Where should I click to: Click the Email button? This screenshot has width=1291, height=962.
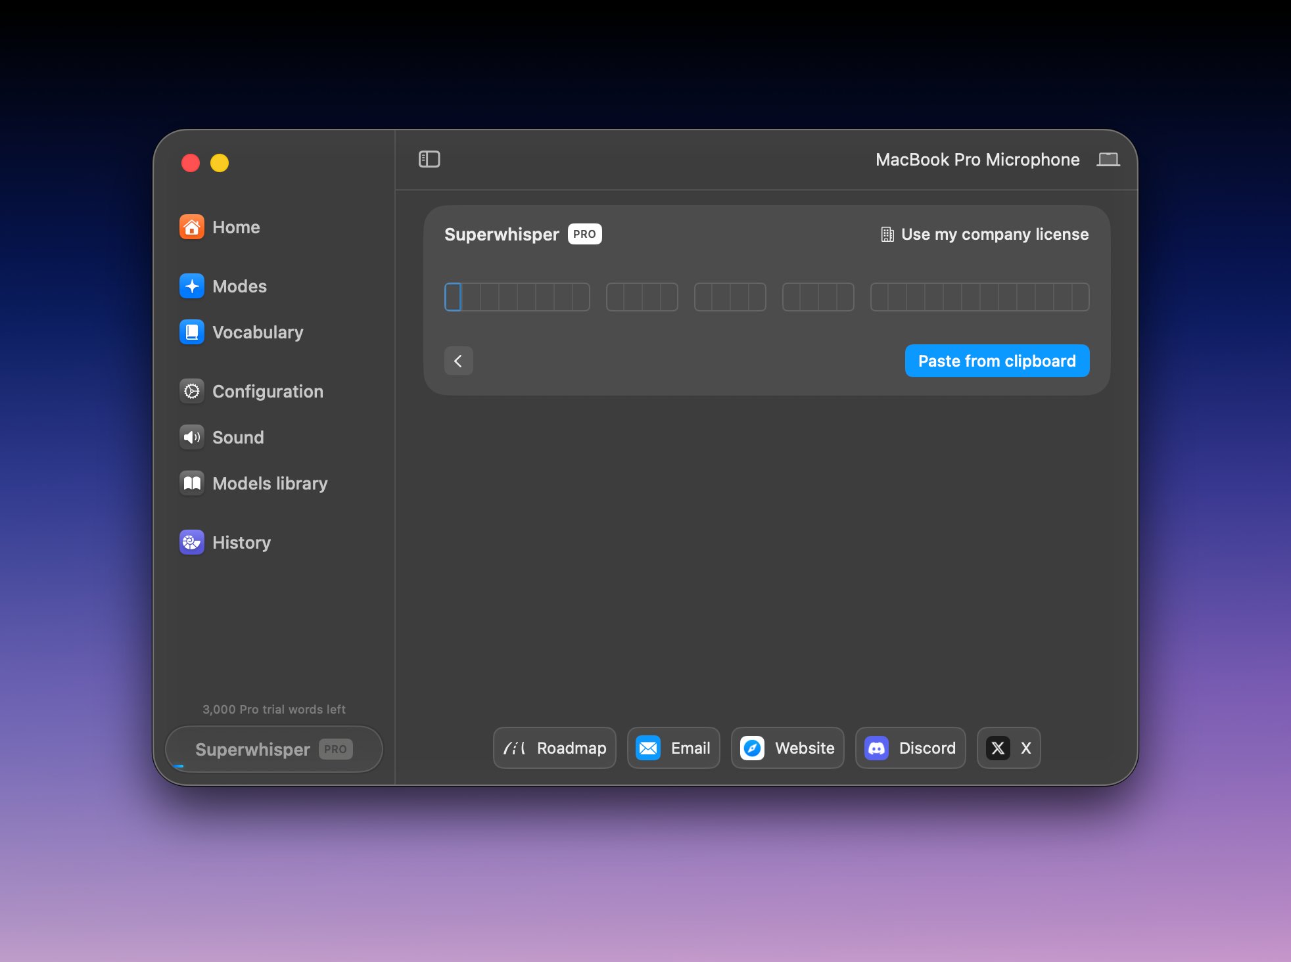click(674, 748)
